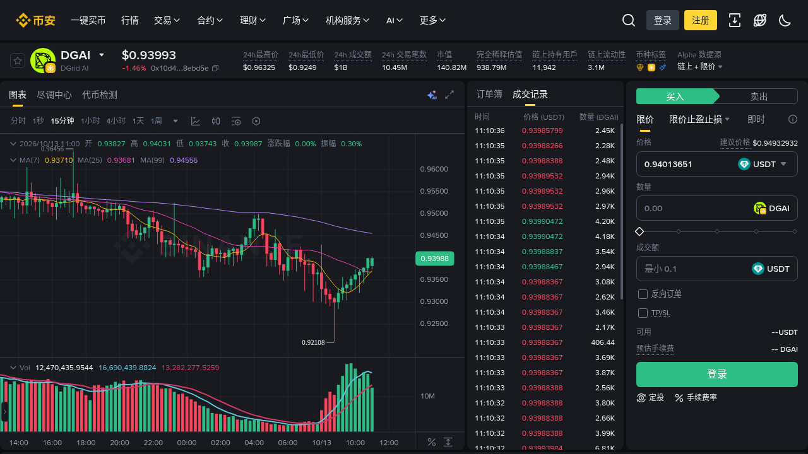
Task: Click the 登录 button in header
Action: tap(663, 20)
